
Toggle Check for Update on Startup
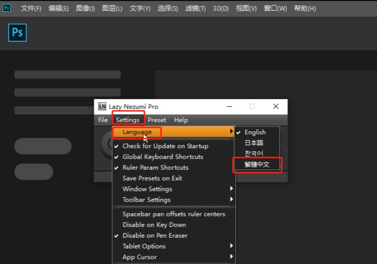tap(173, 146)
